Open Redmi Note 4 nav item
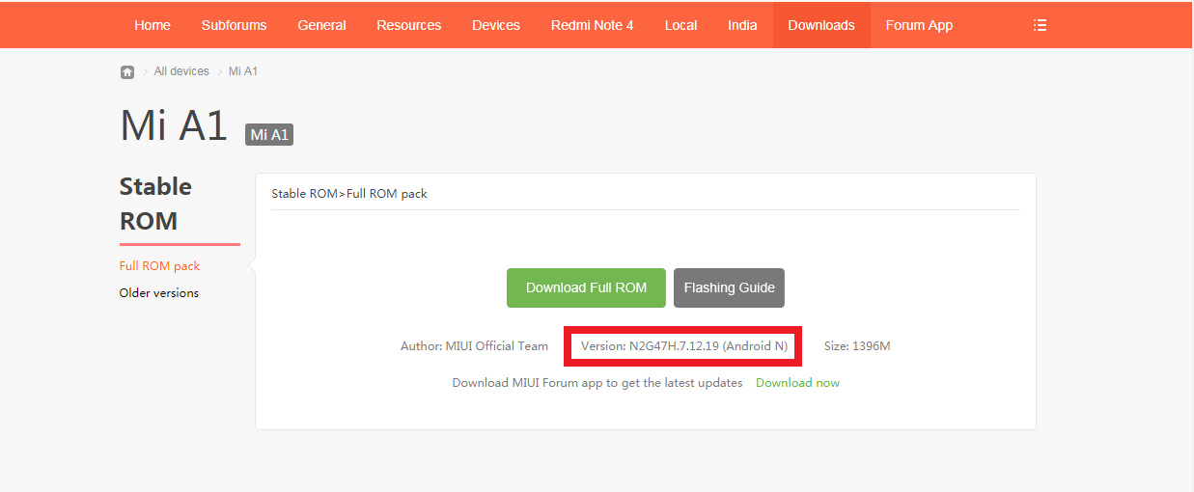 pos(593,25)
